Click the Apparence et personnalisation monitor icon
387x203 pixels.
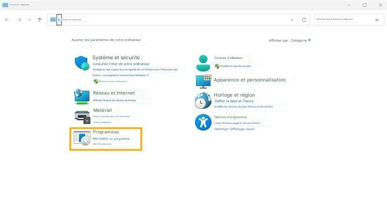pos(204,81)
